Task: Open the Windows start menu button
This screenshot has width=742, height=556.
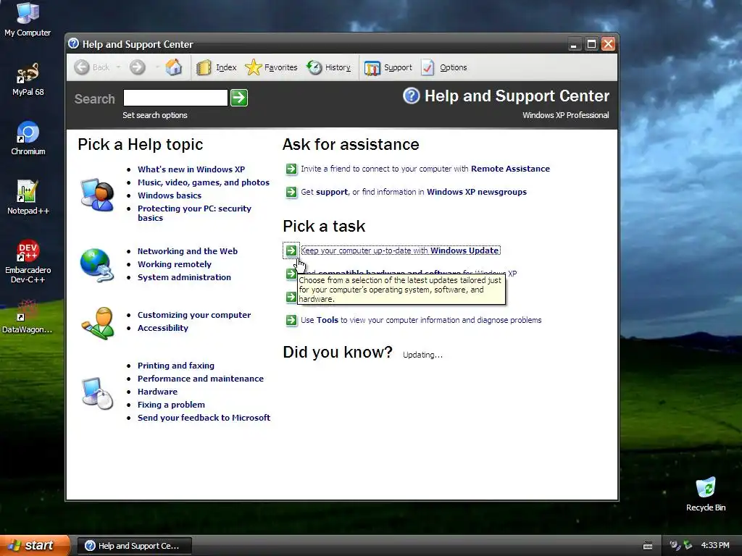Action: [x=35, y=546]
